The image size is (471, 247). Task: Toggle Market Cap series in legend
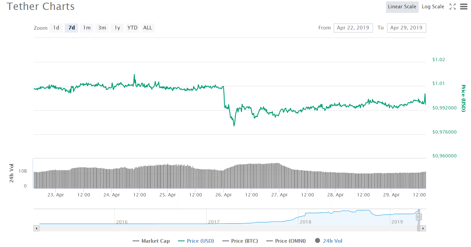pyautogui.click(x=151, y=241)
